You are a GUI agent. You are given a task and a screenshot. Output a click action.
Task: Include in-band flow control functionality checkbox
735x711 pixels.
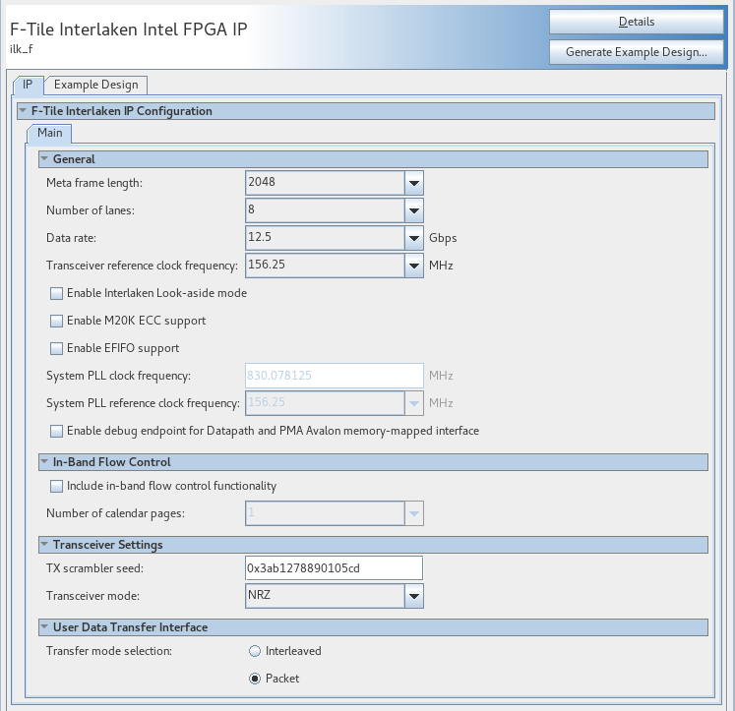click(56, 486)
